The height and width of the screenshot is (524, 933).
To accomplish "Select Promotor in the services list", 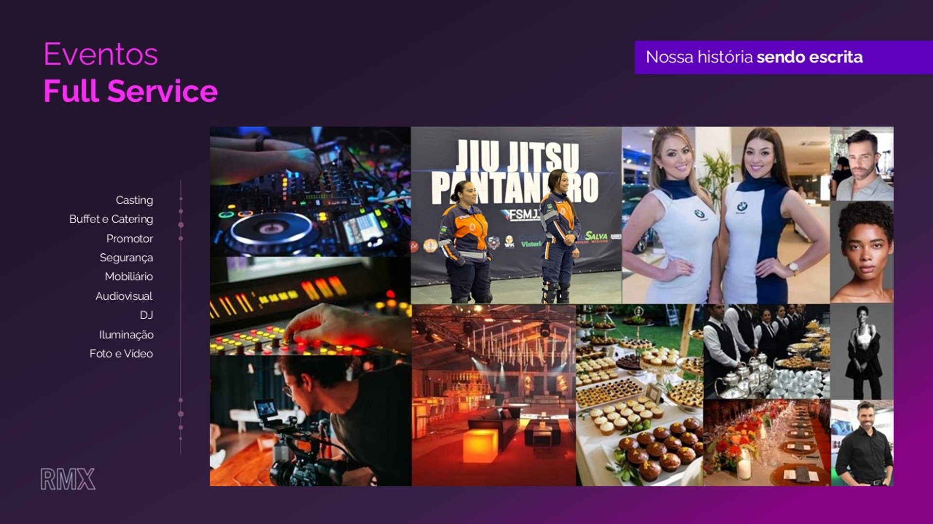I will 129,238.
